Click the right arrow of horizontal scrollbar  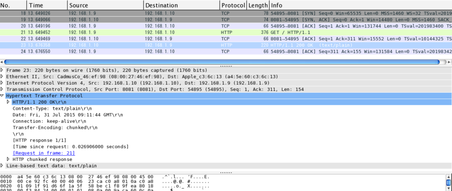(448, 62)
